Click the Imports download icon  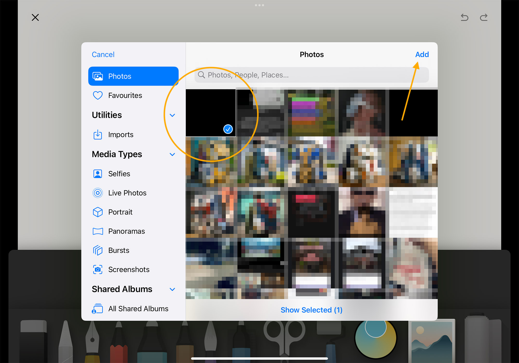click(x=98, y=134)
